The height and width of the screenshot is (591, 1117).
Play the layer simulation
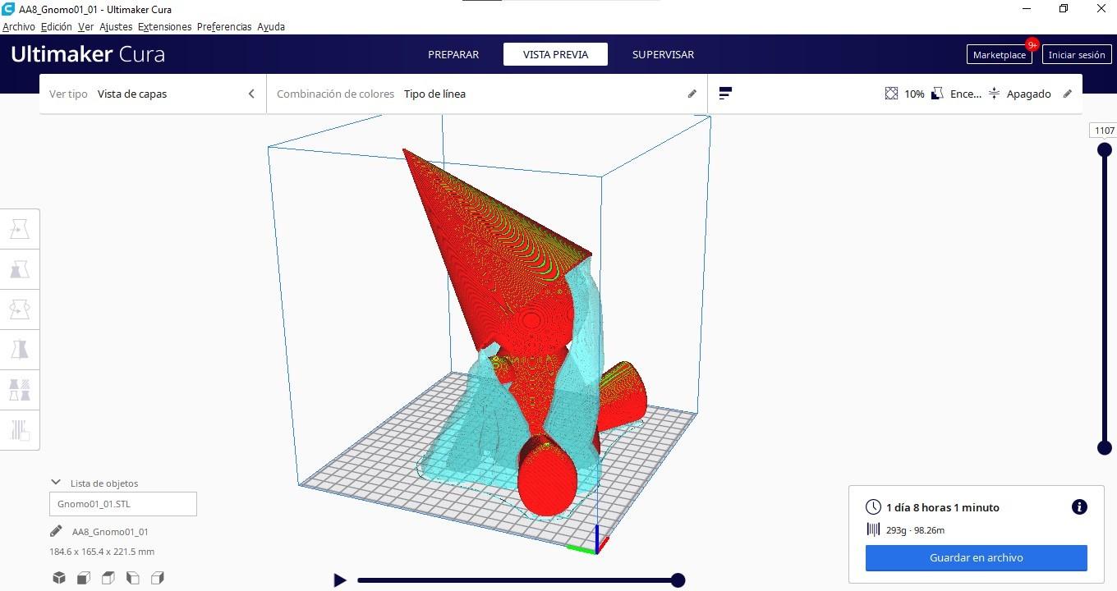coord(340,580)
